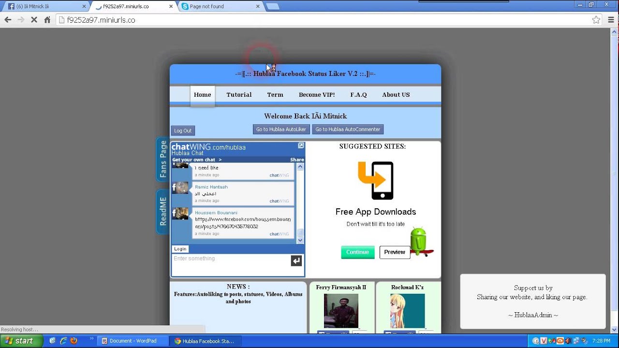Go back with the browser back arrow
Screen dimensions: 619x348
click(x=8, y=20)
